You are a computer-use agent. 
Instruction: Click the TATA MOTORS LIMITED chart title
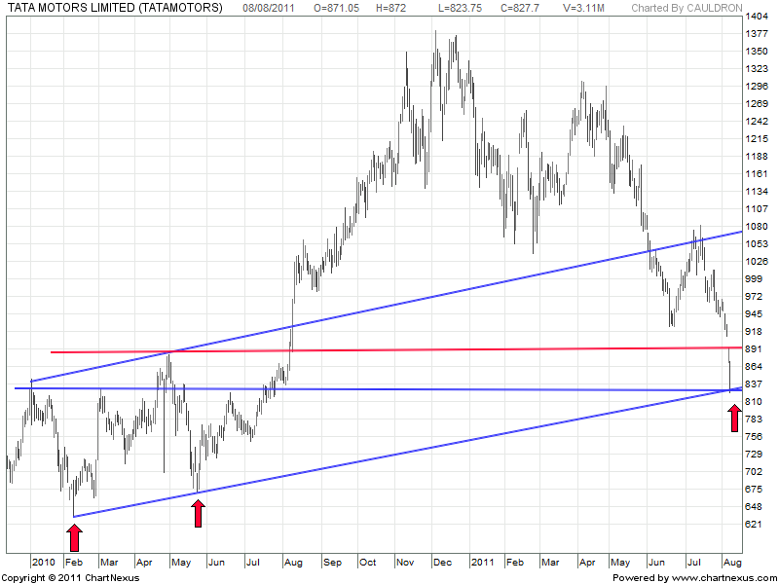coord(114,8)
